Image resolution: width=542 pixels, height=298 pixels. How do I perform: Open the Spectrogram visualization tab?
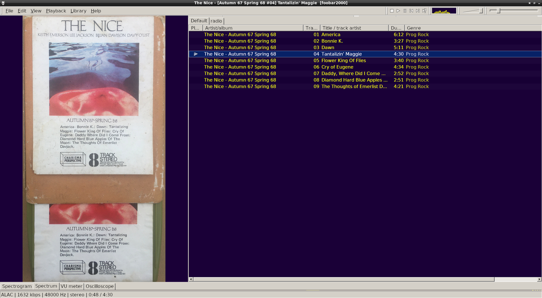pyautogui.click(x=17, y=286)
